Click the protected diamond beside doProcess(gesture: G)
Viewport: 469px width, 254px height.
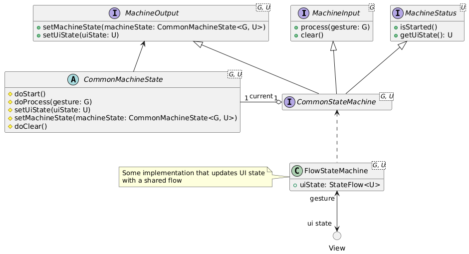click(10, 102)
